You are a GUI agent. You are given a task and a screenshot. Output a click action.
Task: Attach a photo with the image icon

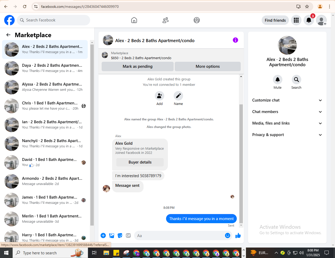[x=112, y=235]
